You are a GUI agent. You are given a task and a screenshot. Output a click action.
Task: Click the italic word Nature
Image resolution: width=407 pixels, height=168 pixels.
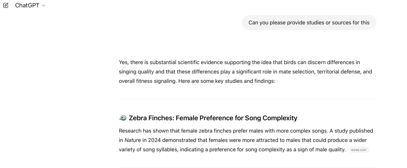pyautogui.click(x=132, y=140)
